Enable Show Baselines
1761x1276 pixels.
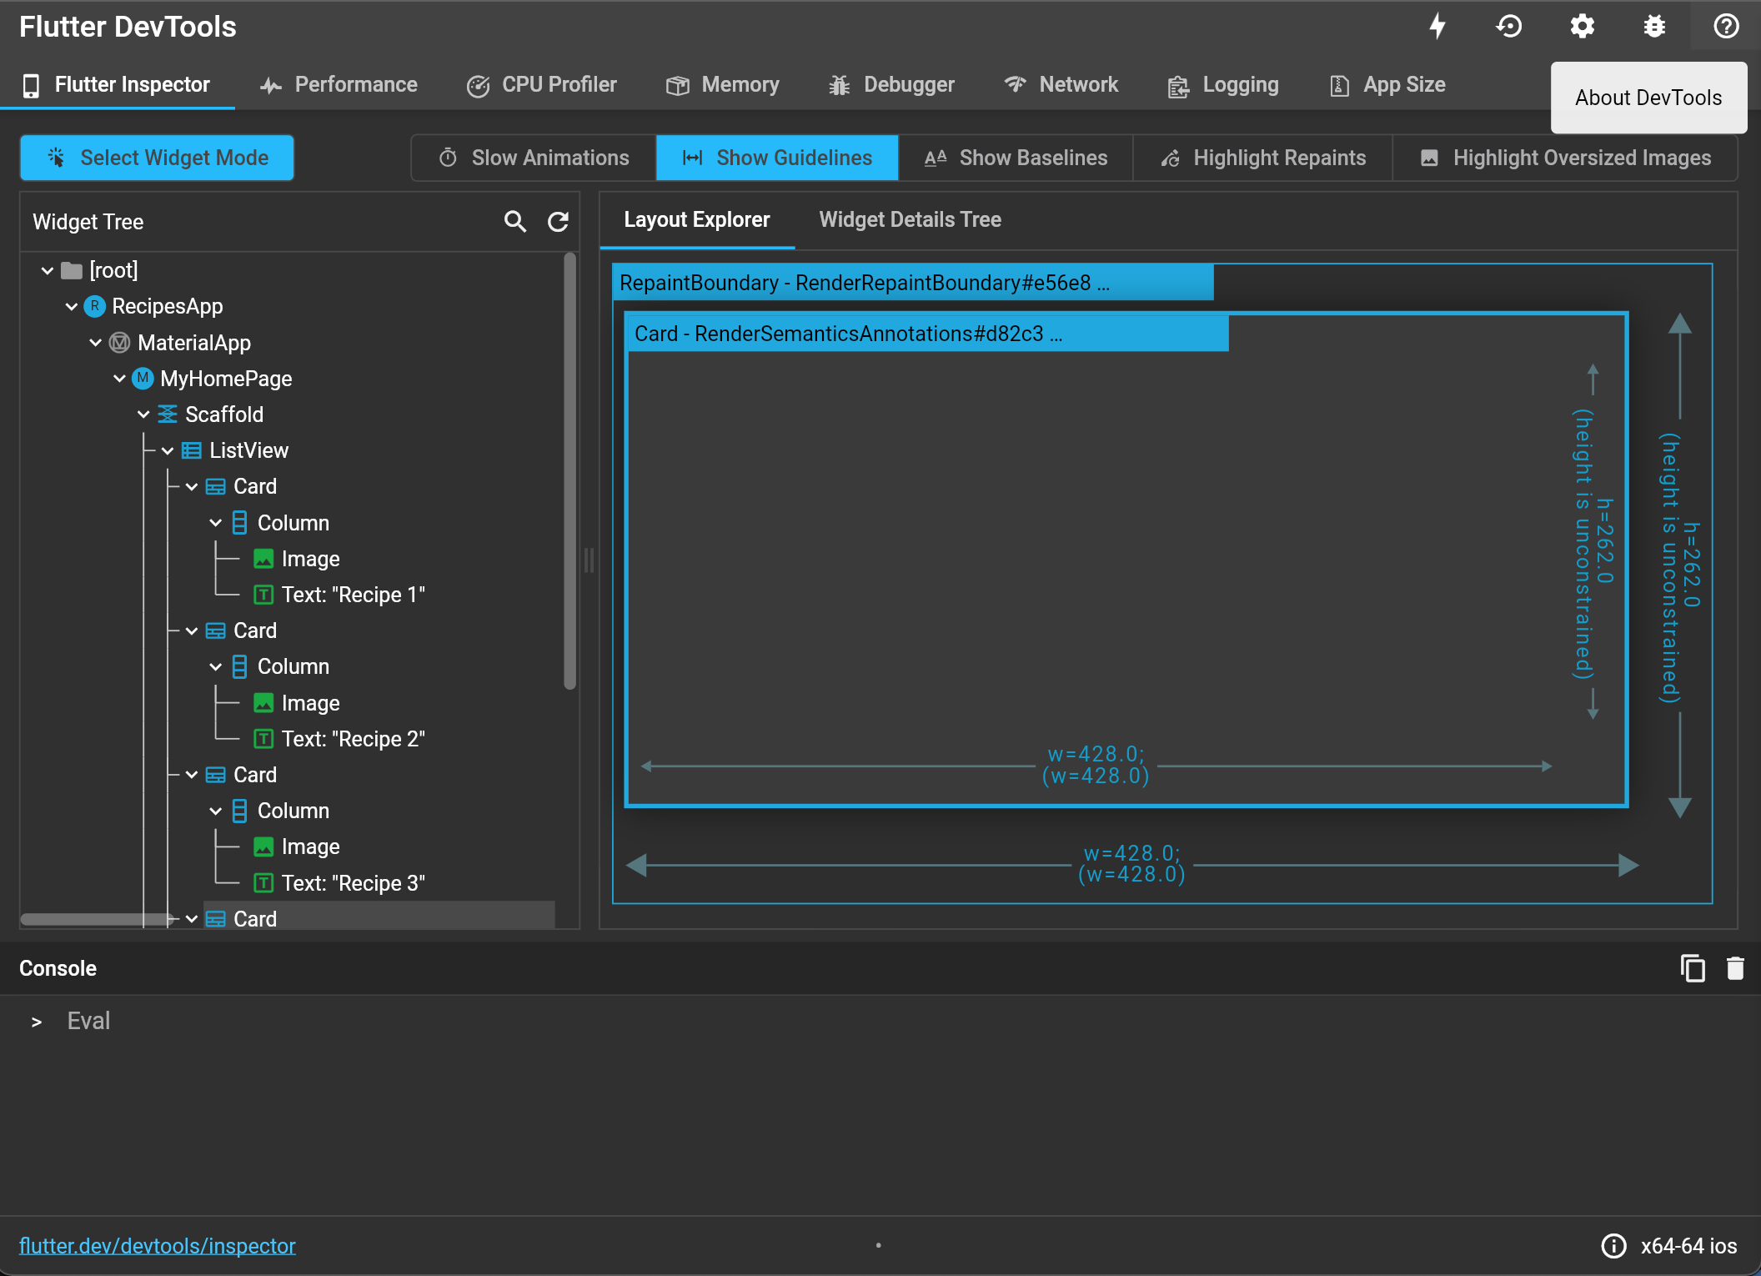point(1016,158)
